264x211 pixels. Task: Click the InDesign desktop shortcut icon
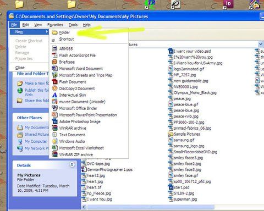(228, 4)
